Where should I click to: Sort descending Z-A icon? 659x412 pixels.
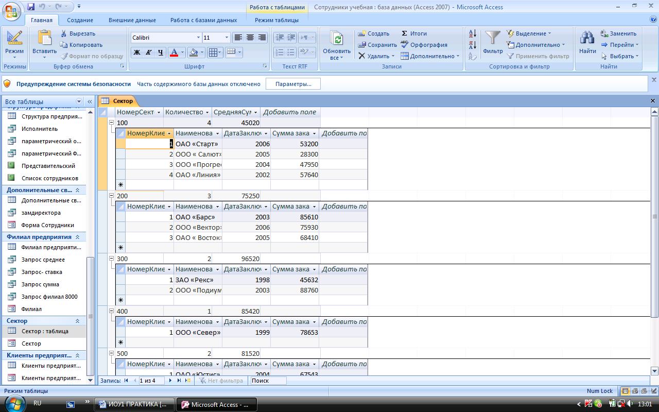(x=473, y=45)
